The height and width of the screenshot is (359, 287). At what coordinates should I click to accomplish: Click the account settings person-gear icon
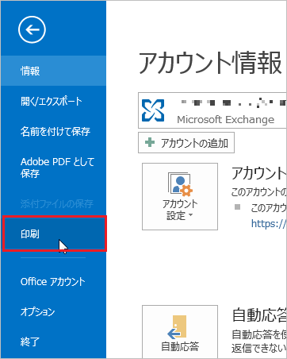tap(180, 183)
